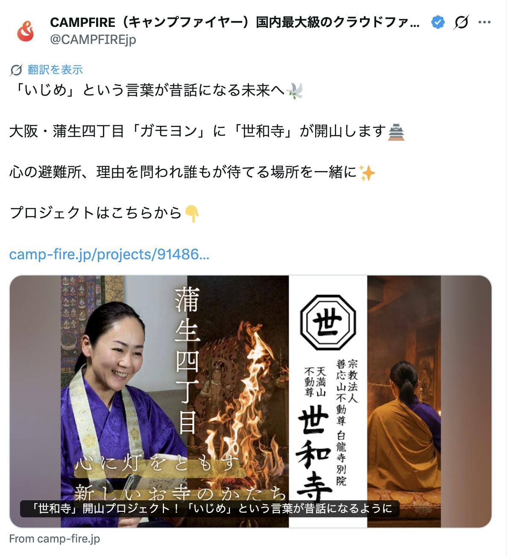Viewport: 509px width, 557px height.
Task: Click the octagonal 世 temple logo
Action: 328,322
